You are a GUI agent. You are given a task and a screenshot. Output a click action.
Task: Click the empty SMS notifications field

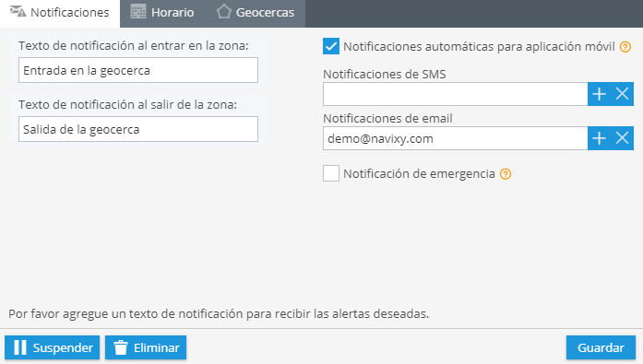coord(455,94)
